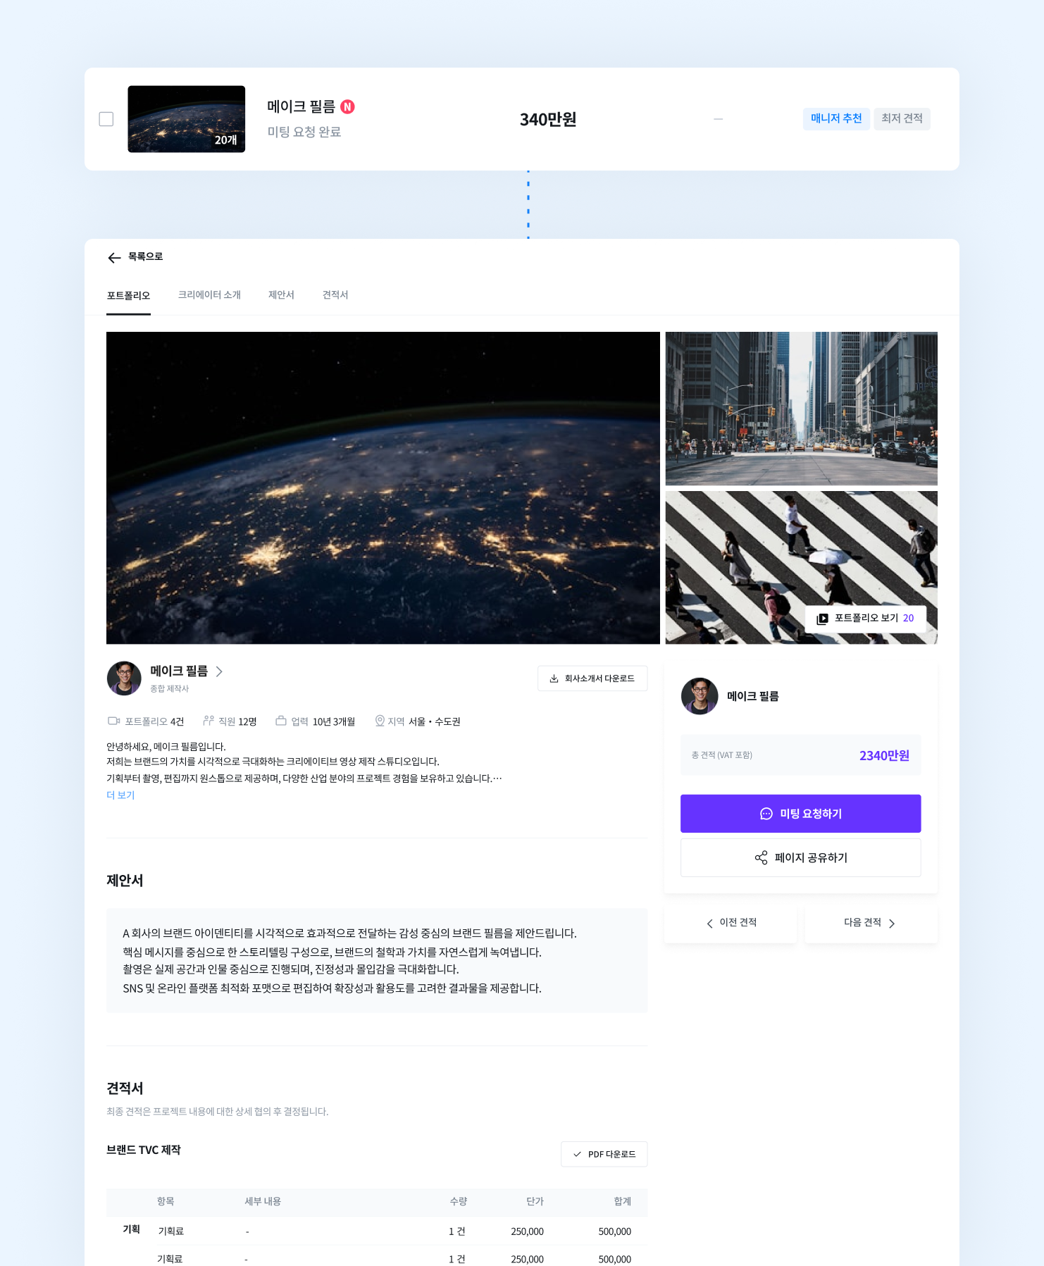Open the city street portfolio thumbnail
Screen dimensions: 1044x1266
801,409
